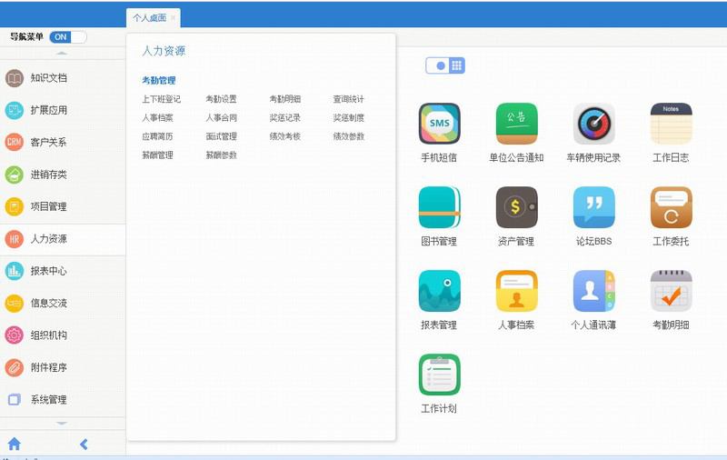Collapse sidebar with the left chevron
Image resolution: width=727 pixels, height=460 pixels.
(x=84, y=444)
